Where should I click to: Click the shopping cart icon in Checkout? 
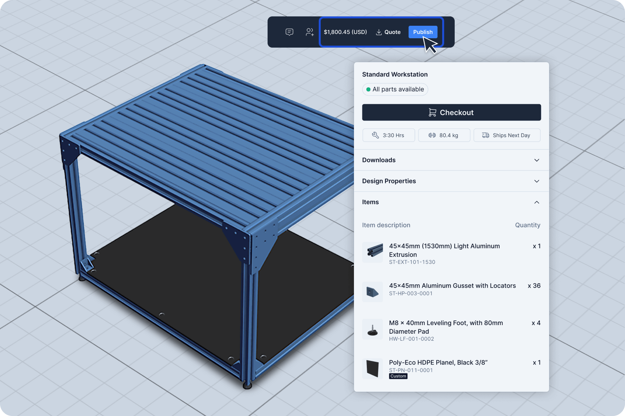pyautogui.click(x=432, y=112)
